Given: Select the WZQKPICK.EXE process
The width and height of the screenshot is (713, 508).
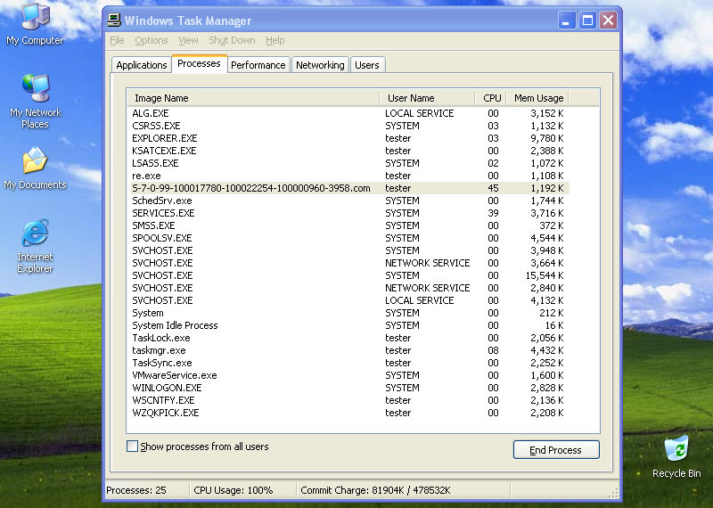Looking at the screenshot, I should tap(349, 413).
